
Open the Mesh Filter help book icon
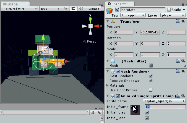(x=178, y=61)
